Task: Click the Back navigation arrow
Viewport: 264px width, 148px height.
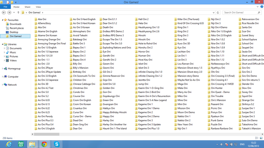Action: [4, 13]
